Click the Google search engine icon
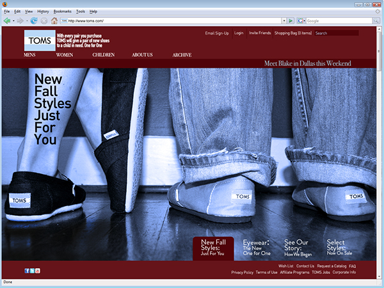384x288 pixels. click(x=300, y=21)
